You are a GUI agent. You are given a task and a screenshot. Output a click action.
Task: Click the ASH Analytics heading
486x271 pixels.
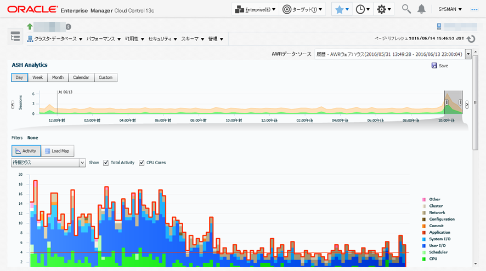pyautogui.click(x=30, y=65)
